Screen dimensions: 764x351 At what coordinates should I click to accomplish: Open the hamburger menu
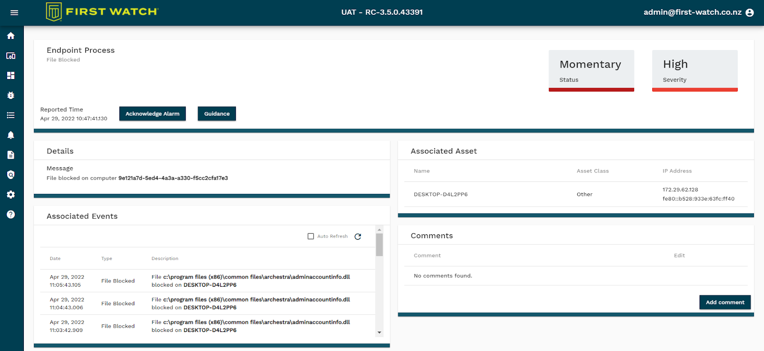[14, 13]
